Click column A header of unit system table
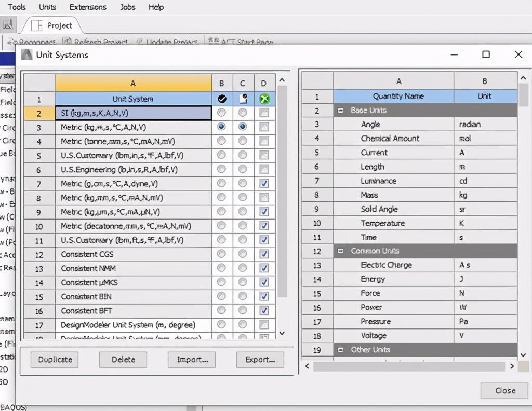Screen dimensions: 532x411 point(134,83)
